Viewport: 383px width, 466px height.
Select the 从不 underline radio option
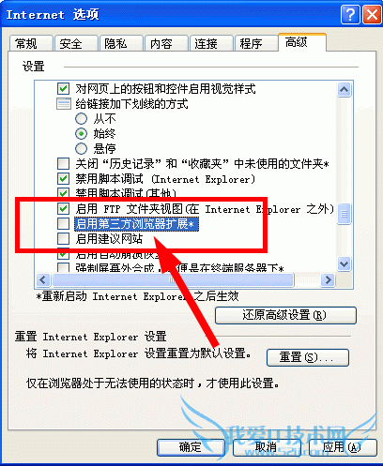(81, 119)
